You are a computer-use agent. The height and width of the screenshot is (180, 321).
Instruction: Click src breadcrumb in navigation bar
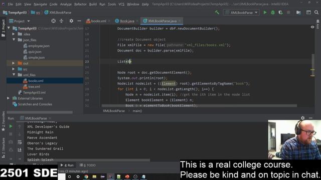36,12
